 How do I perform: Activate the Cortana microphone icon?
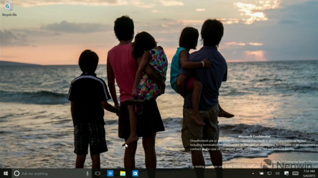tap(87, 174)
